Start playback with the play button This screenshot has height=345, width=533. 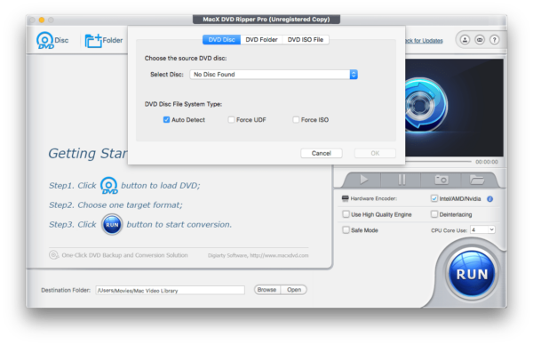pos(364,180)
